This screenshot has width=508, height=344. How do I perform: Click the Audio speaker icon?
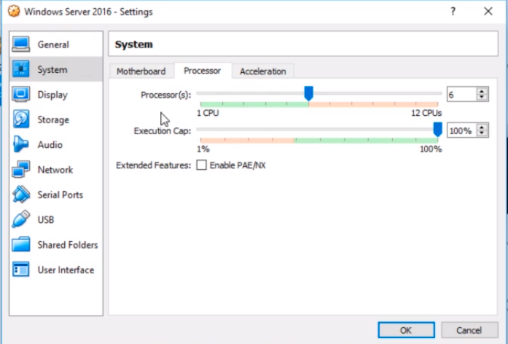[x=21, y=144]
